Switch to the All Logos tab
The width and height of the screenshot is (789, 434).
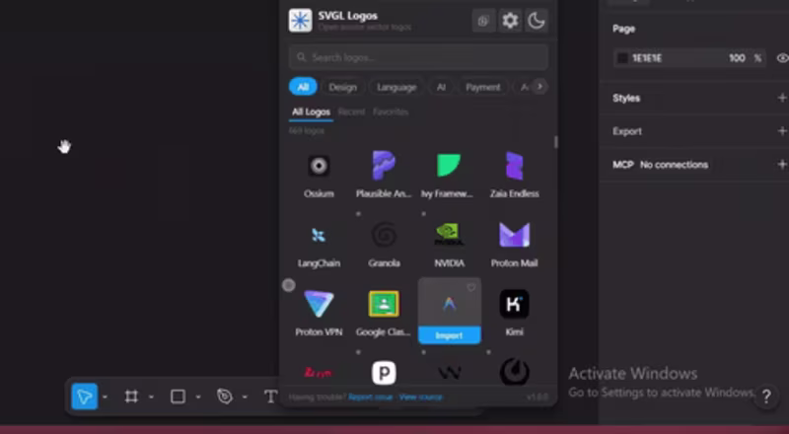pyautogui.click(x=311, y=112)
